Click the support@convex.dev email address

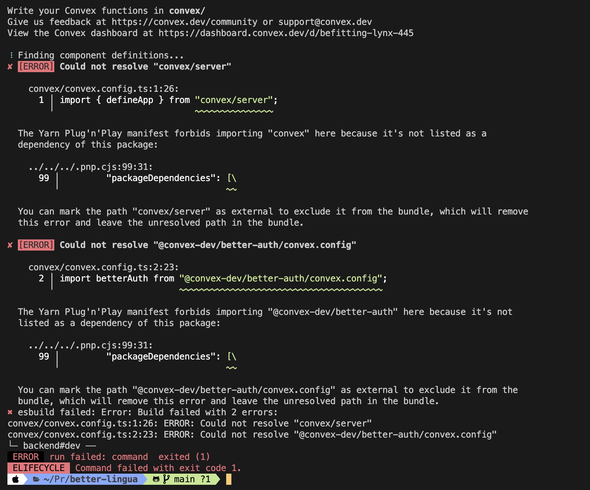(x=325, y=22)
